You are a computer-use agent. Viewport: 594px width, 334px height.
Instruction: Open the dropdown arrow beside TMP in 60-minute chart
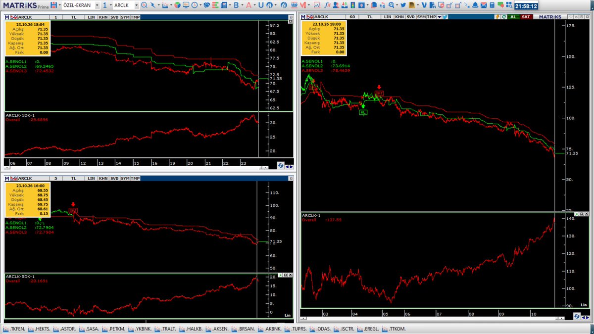[440, 16]
